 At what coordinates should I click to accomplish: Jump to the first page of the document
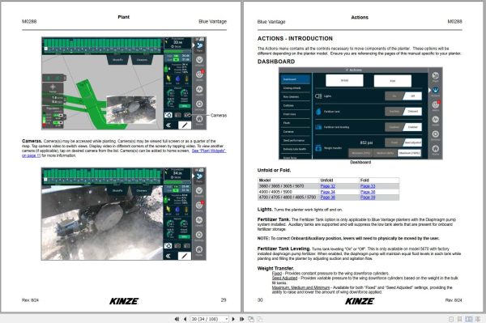pos(177,319)
